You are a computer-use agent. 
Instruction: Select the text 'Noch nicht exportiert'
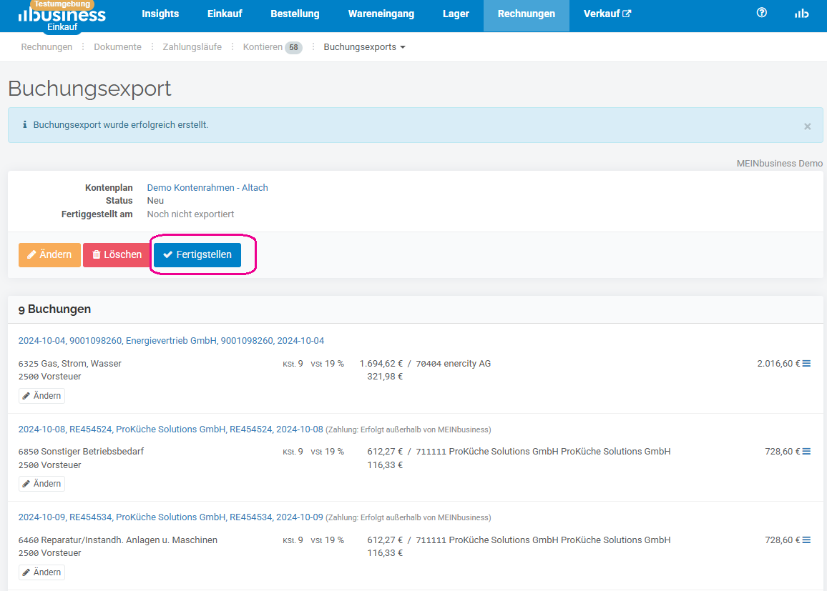[x=190, y=214]
